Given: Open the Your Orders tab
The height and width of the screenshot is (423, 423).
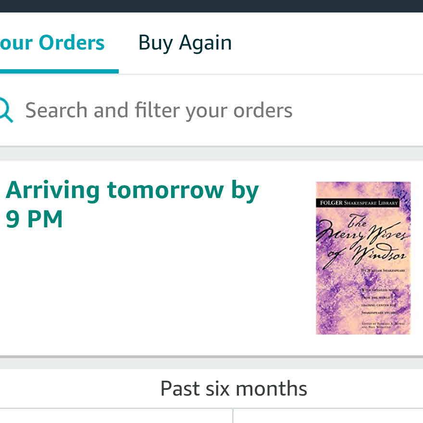Looking at the screenshot, I should [52, 43].
